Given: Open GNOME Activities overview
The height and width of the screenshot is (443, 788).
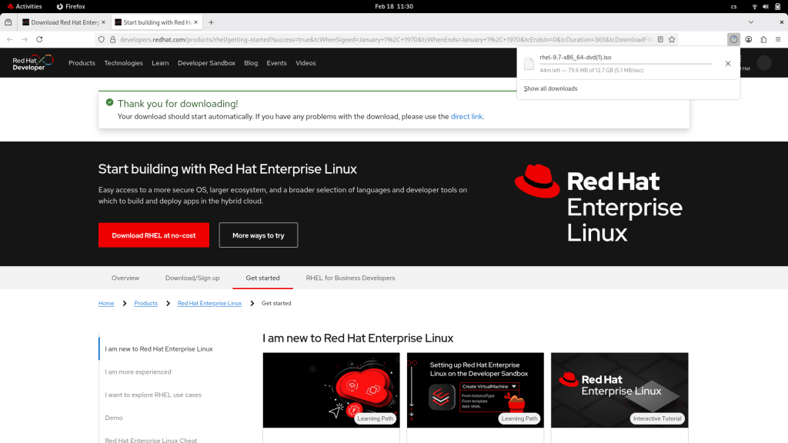Looking at the screenshot, I should pos(25,6).
